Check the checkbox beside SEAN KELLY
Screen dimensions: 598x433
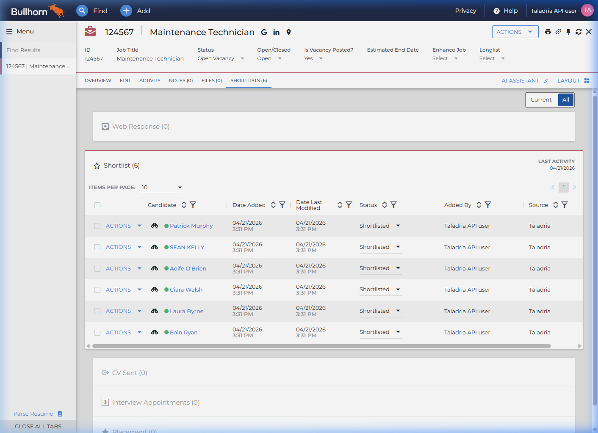tap(97, 247)
